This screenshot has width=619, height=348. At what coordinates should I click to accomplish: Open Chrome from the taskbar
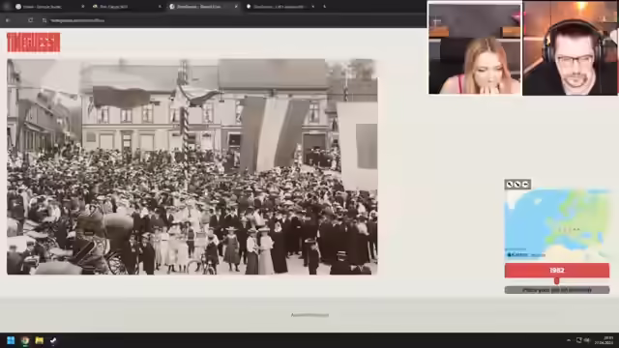click(25, 340)
